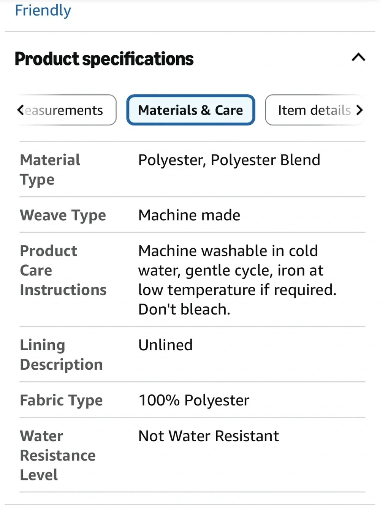This screenshot has height=507, width=380.
Task: Select the Product Care Instructions label
Action: tap(63, 270)
